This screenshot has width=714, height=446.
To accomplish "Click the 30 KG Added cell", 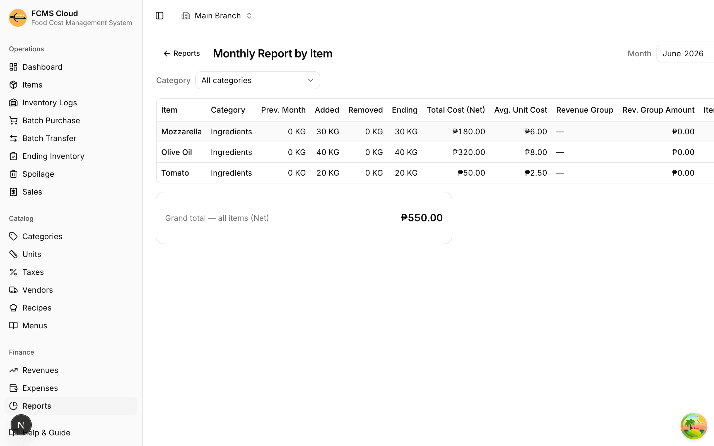I will pyautogui.click(x=327, y=132).
